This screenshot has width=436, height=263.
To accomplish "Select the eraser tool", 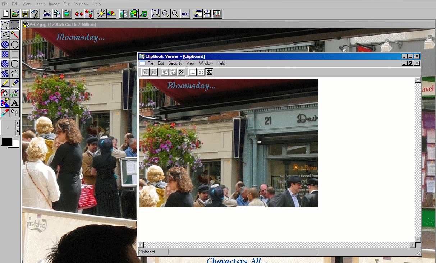I will pyautogui.click(x=5, y=103).
